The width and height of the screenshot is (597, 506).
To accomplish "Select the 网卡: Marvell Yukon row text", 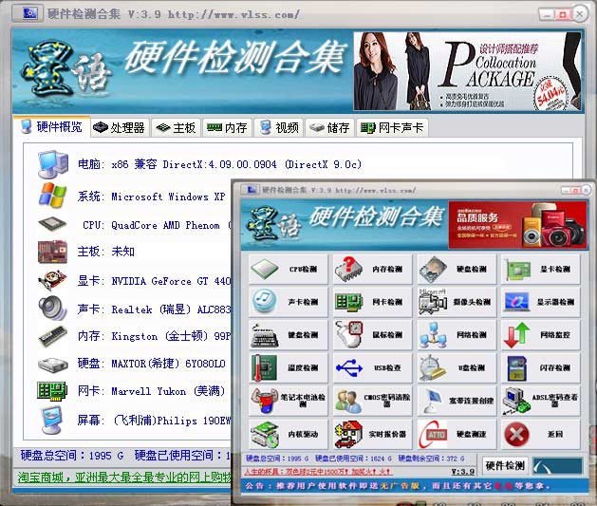I will (x=151, y=390).
